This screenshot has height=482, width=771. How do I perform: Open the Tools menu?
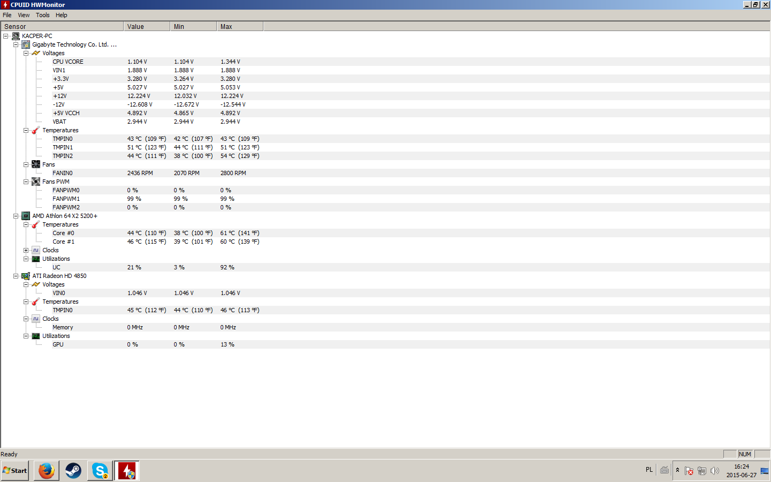tap(43, 15)
